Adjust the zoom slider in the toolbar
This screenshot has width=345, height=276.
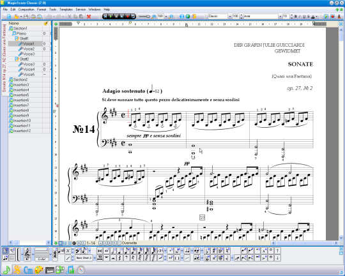coord(144,16)
